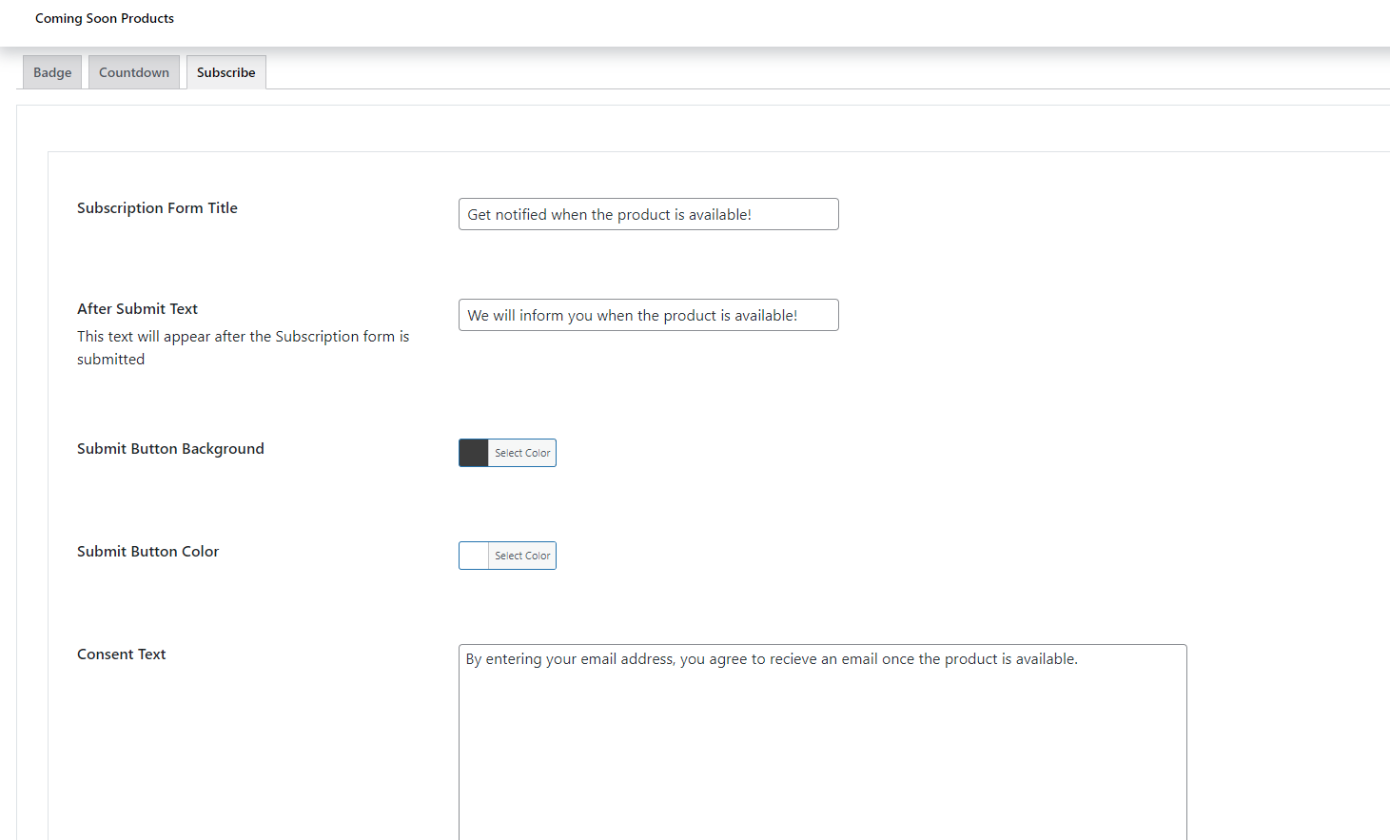Switch to the Badge tab
This screenshot has height=840, width=1390.
pos(51,71)
